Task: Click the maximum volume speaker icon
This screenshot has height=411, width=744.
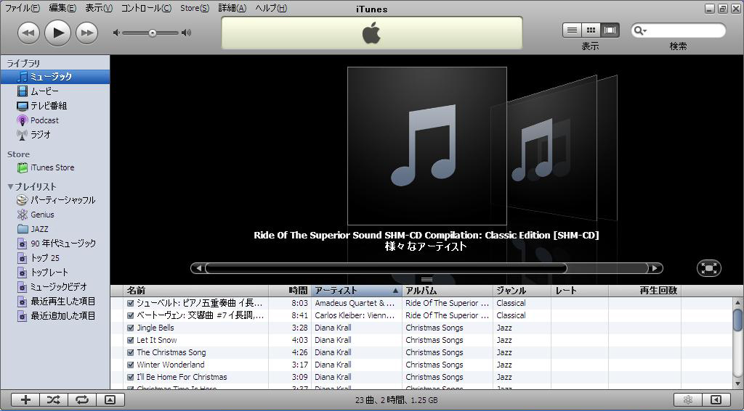Action: tap(187, 33)
